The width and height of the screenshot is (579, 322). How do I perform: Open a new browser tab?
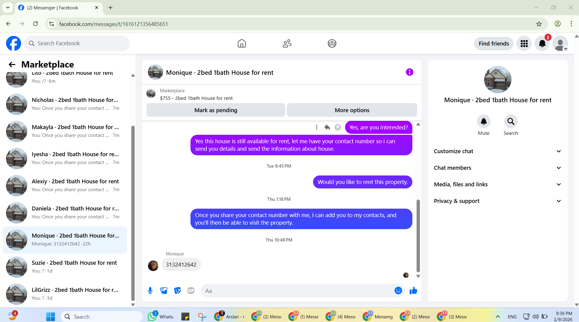[110, 8]
